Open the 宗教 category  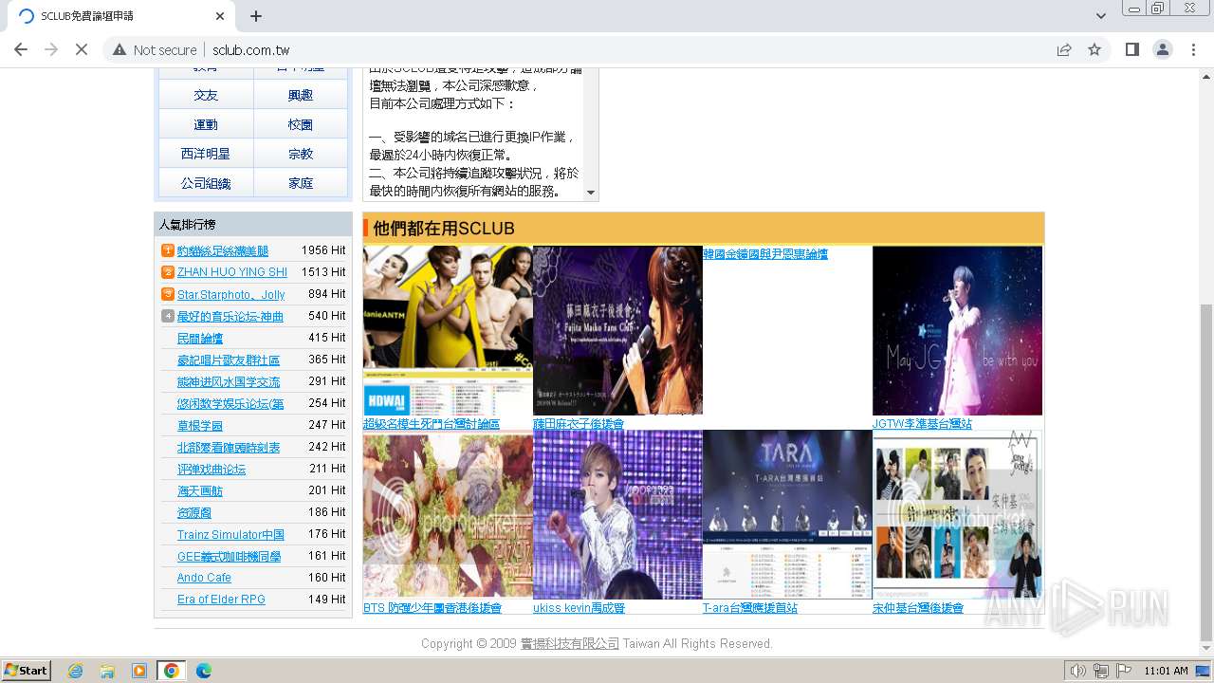(x=301, y=153)
